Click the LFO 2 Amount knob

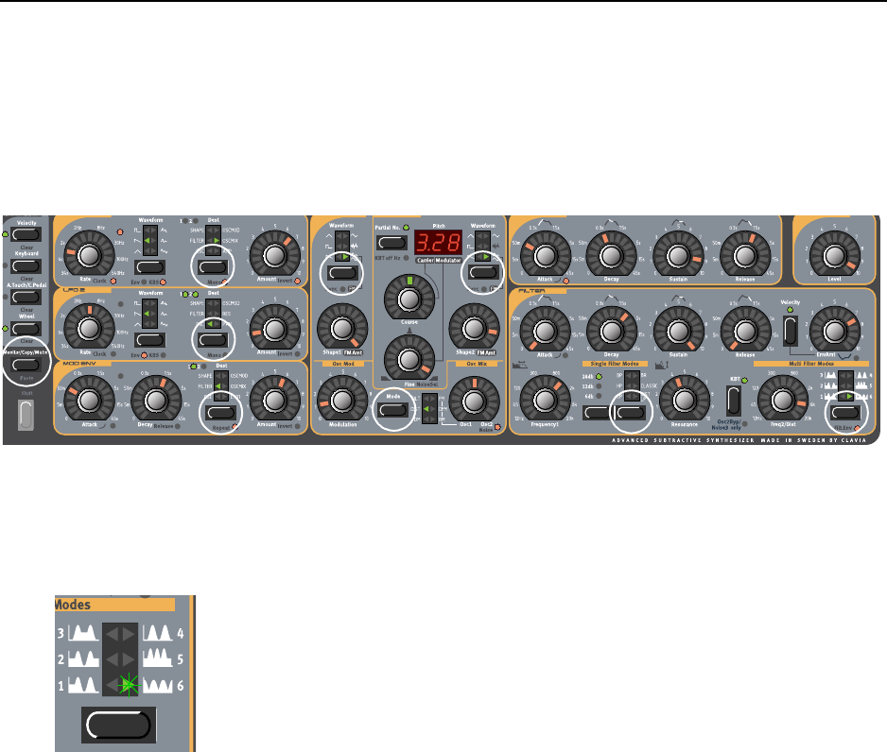274,328
